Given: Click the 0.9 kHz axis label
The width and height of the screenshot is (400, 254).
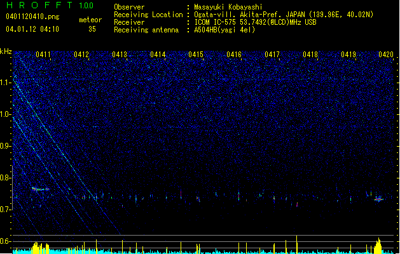Looking at the screenshot, I should click(x=6, y=146).
